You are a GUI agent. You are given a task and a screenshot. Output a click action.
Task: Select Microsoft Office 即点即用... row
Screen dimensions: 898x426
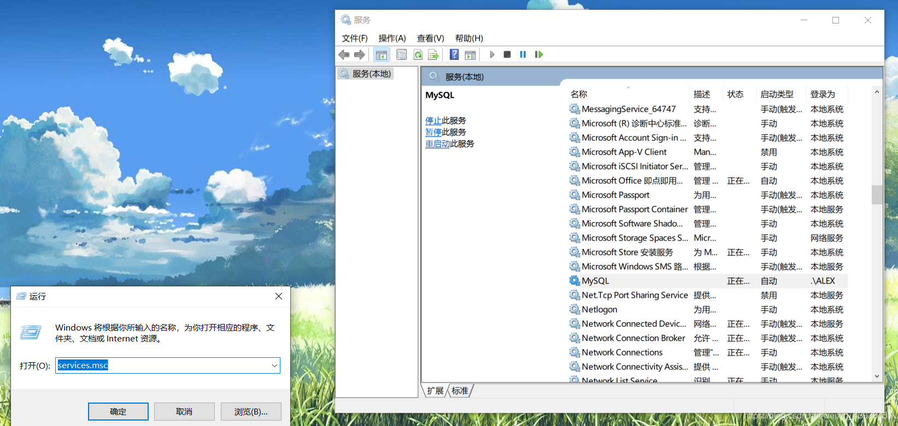pos(708,181)
